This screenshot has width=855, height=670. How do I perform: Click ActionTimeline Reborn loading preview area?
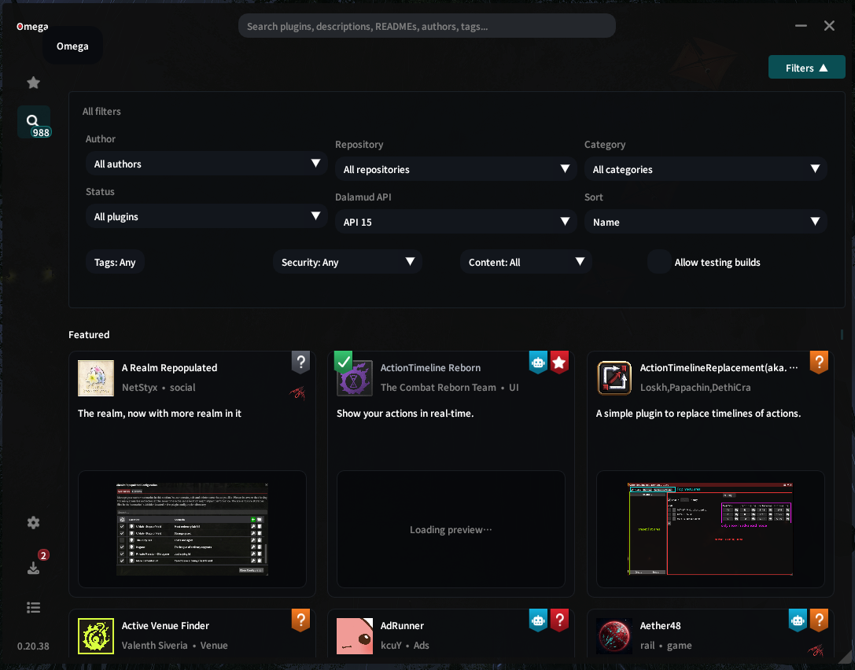451,528
